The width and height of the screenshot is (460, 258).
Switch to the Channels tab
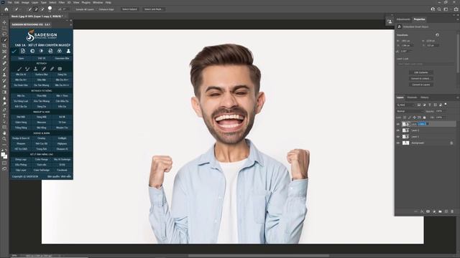coord(412,97)
